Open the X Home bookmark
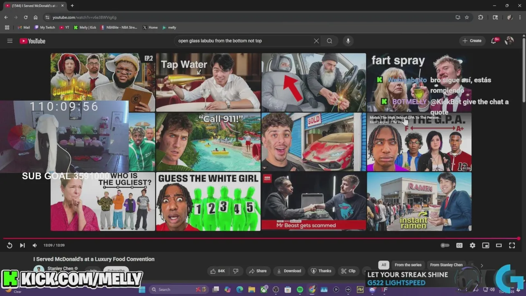526x296 pixels. point(150,28)
